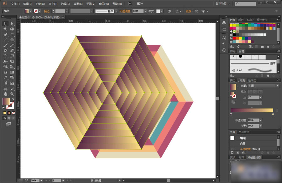Open the fill color dropdown in control bar
This screenshot has height=183, width=282.
30,11
